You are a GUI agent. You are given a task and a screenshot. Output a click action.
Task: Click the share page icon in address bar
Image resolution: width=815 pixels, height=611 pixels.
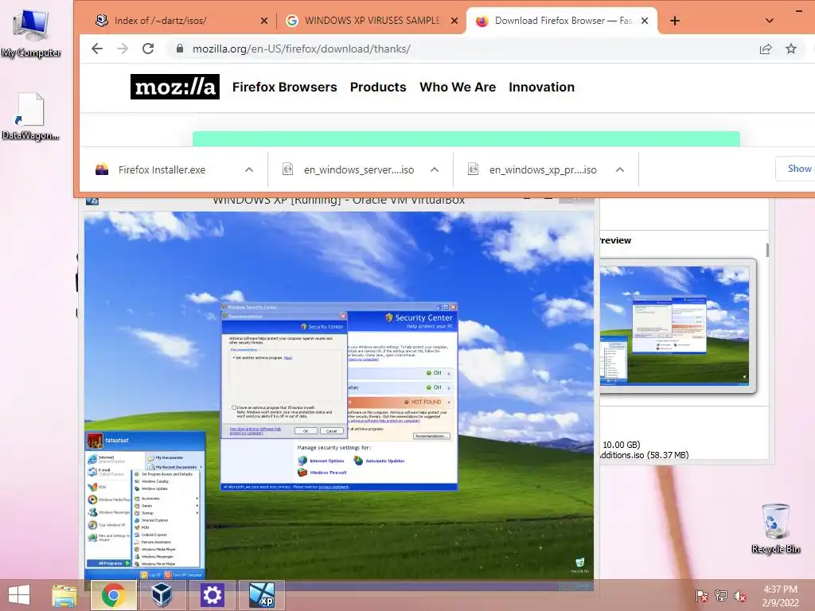click(x=766, y=49)
